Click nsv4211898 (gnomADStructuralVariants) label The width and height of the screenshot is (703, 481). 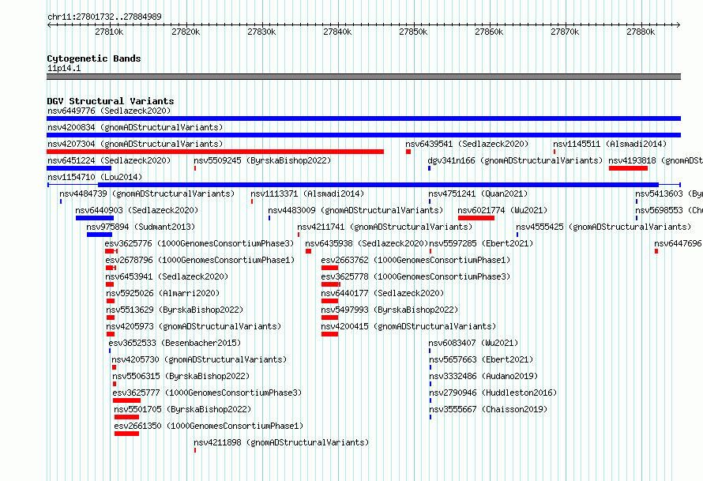tap(281, 442)
